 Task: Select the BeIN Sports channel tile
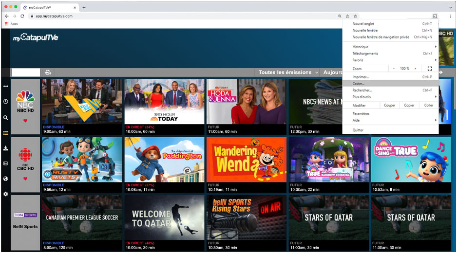[25, 222]
